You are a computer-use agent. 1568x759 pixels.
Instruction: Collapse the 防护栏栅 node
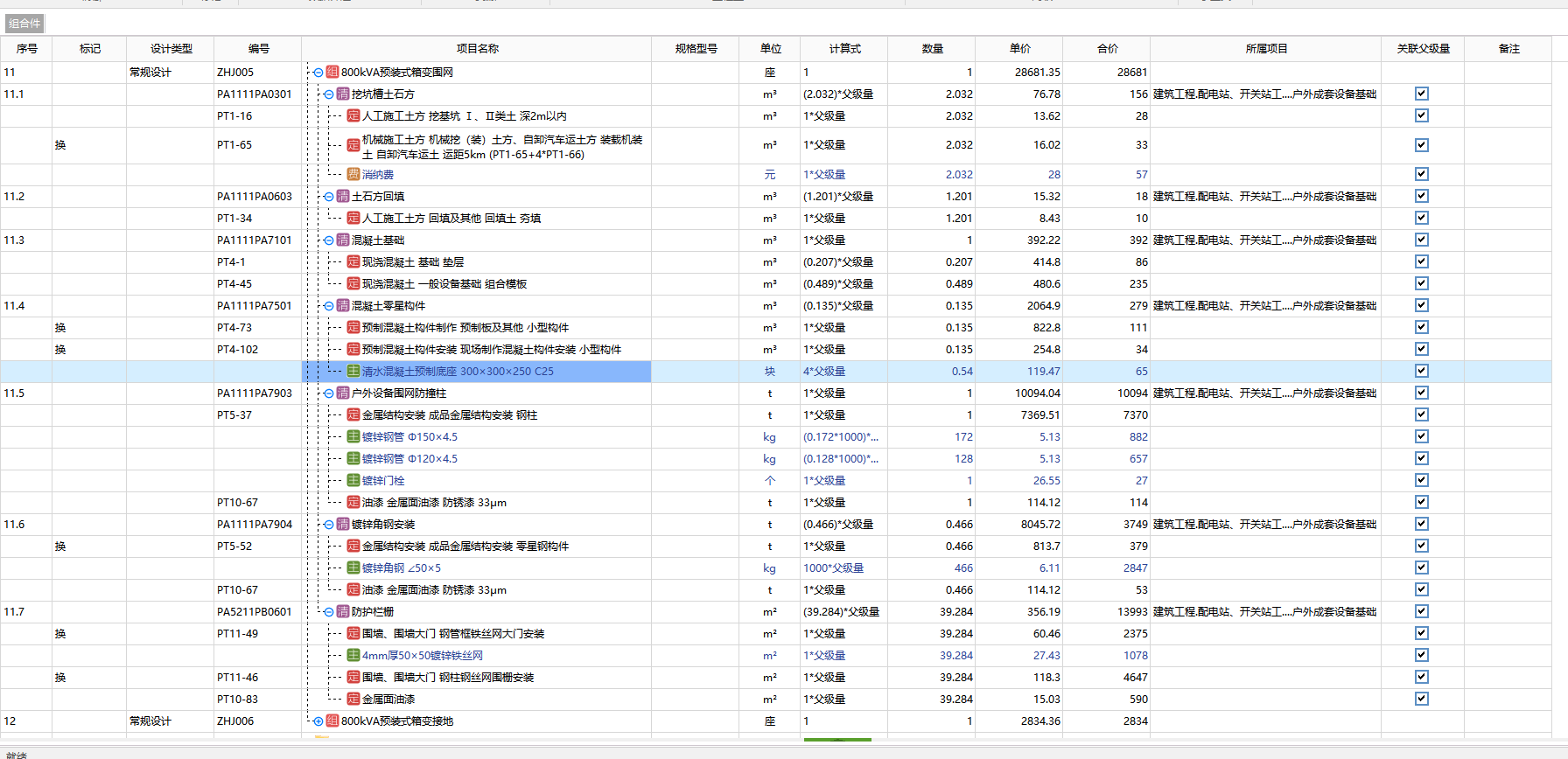[x=329, y=612]
